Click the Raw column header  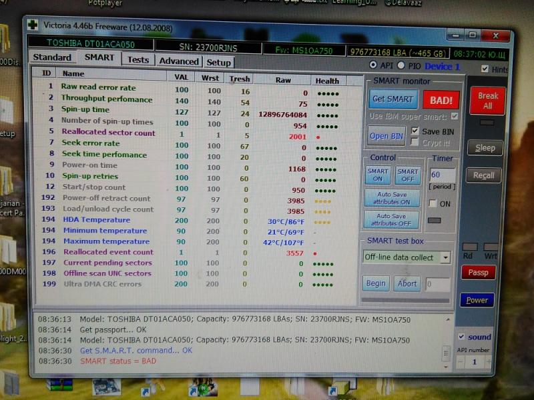[282, 80]
